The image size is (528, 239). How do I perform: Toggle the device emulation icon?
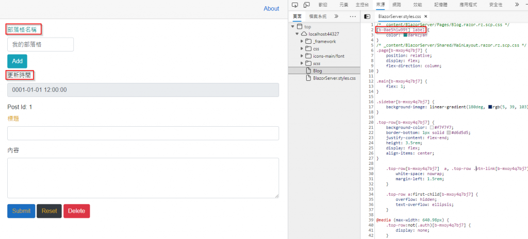coord(306,5)
